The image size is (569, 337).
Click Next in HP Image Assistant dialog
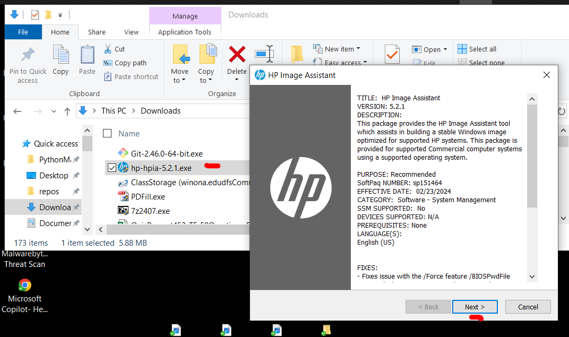[475, 307]
